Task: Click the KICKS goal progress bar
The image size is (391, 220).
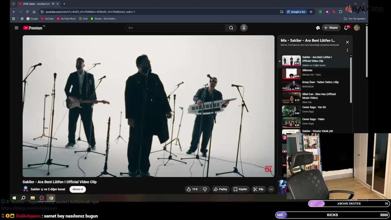Action: click(x=333, y=215)
